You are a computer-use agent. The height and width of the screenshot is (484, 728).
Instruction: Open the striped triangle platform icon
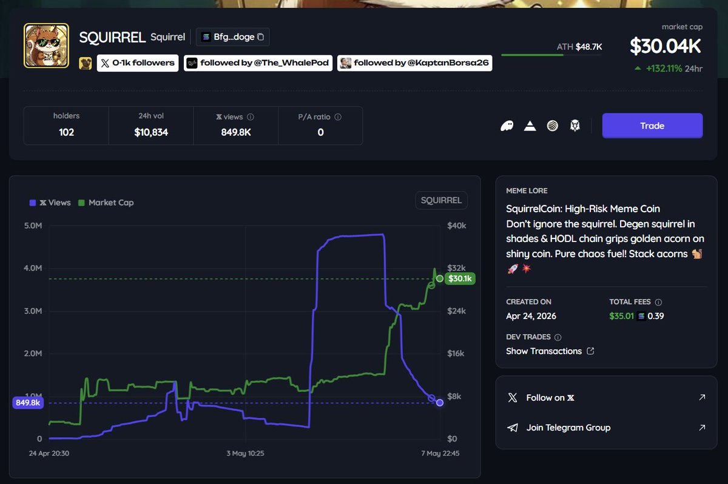pyautogui.click(x=530, y=126)
